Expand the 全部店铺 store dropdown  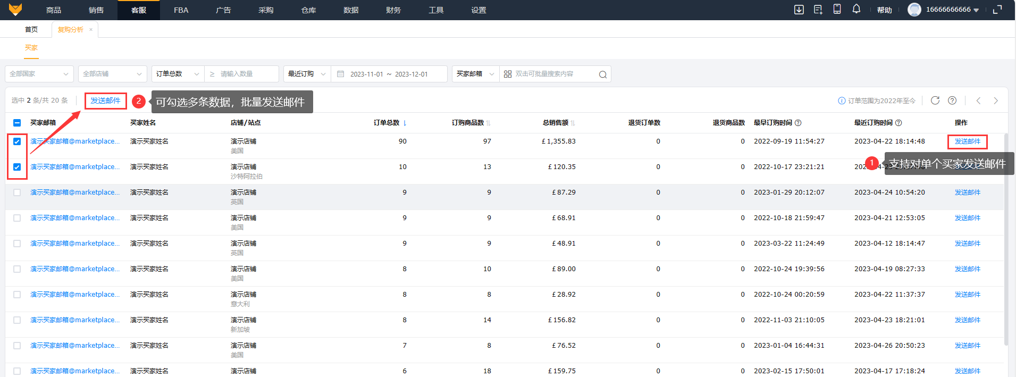[x=112, y=74]
